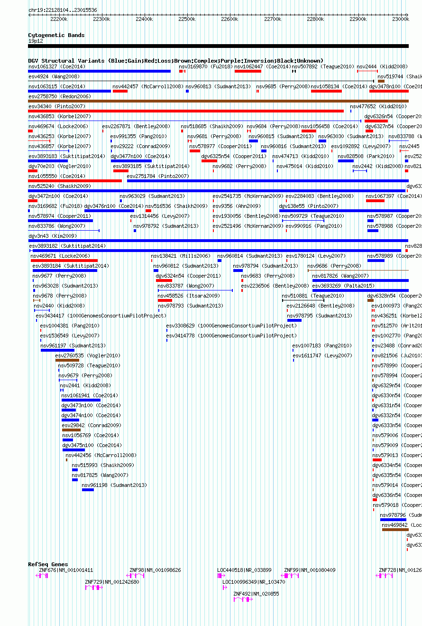Click the esv2541735 (McKernan2009) label
The height and width of the screenshot is (626, 422).
coord(248,196)
